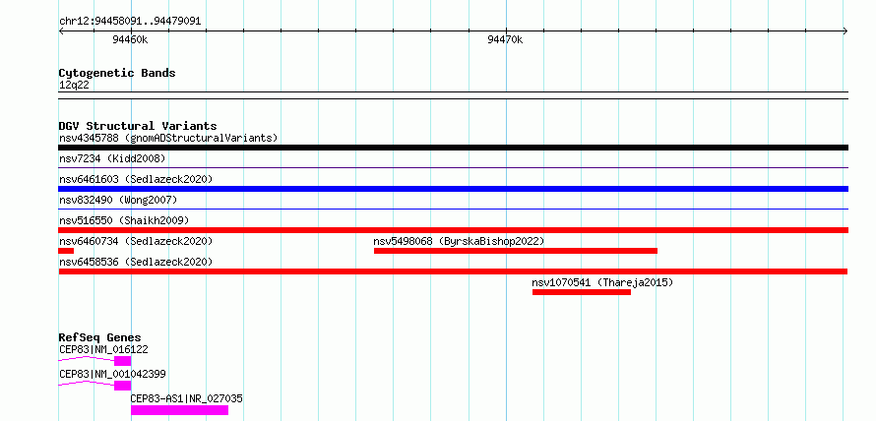Screen dimensions: 876x421
Task: Click the 94460k ruler tick label
Action: click(x=130, y=39)
